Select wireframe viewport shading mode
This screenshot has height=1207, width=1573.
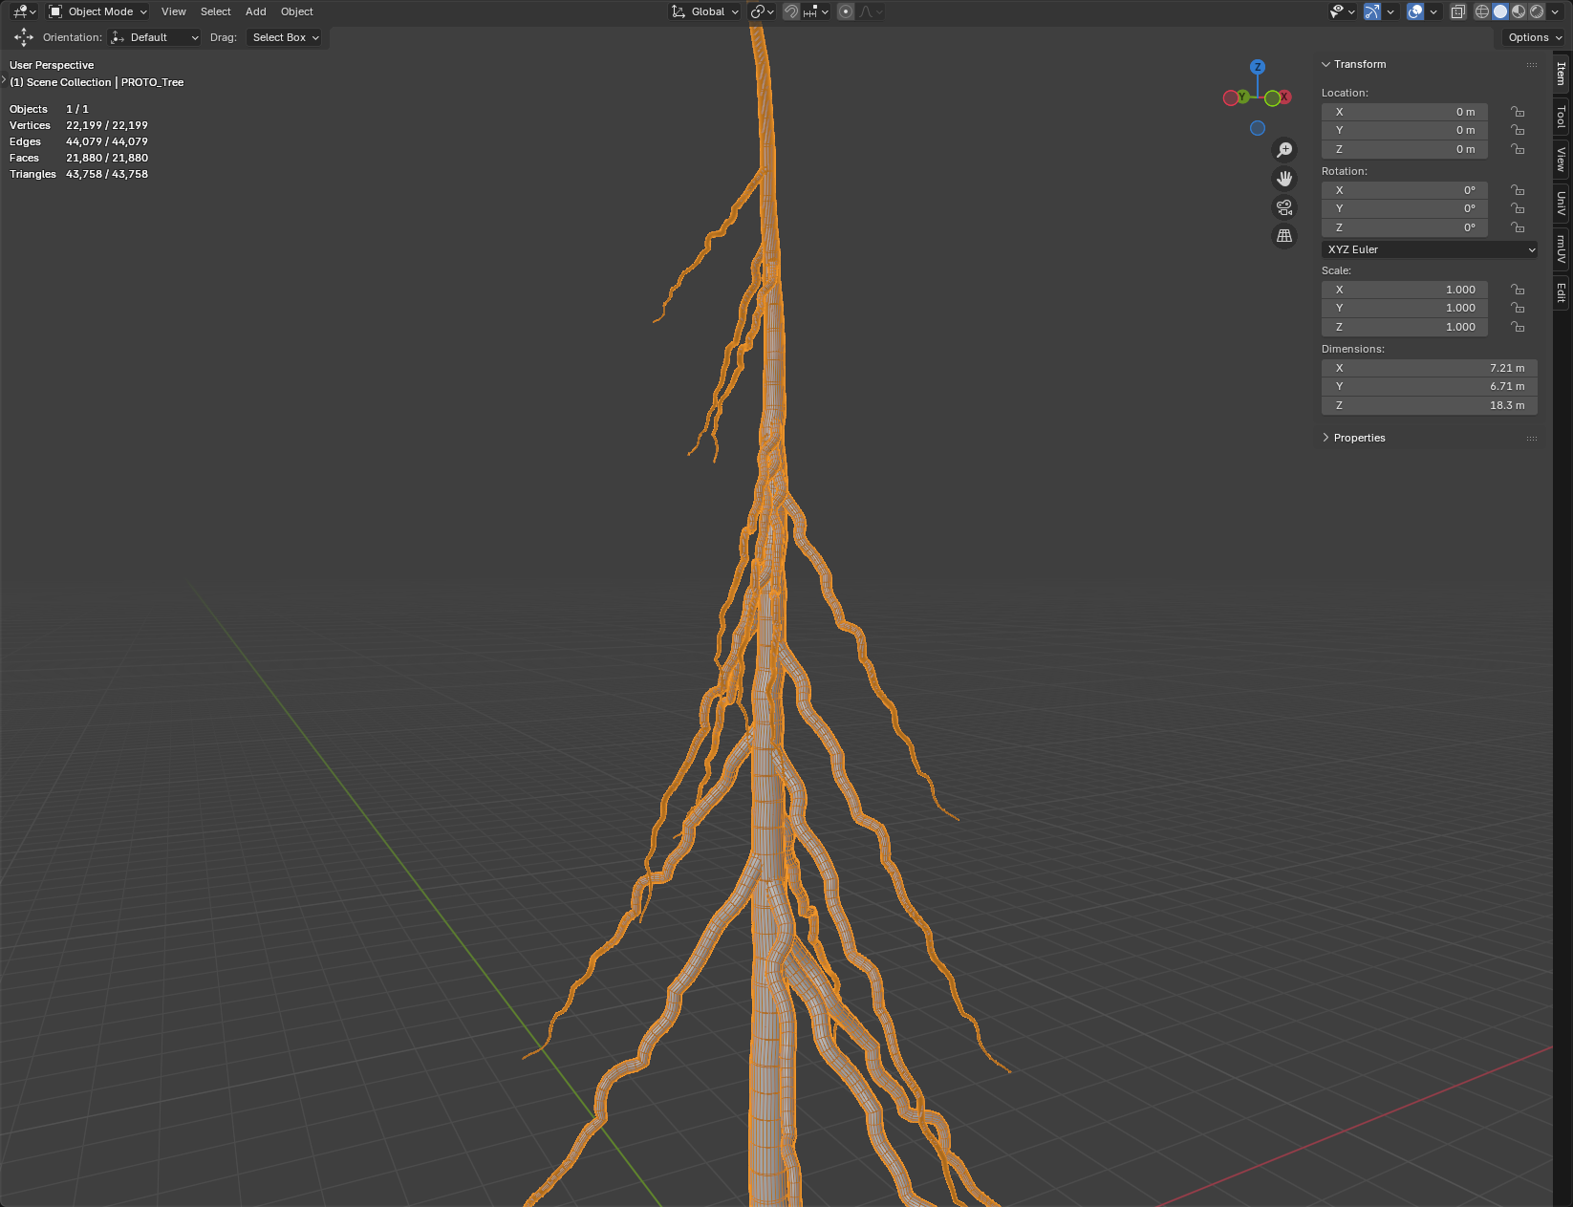point(1482,11)
